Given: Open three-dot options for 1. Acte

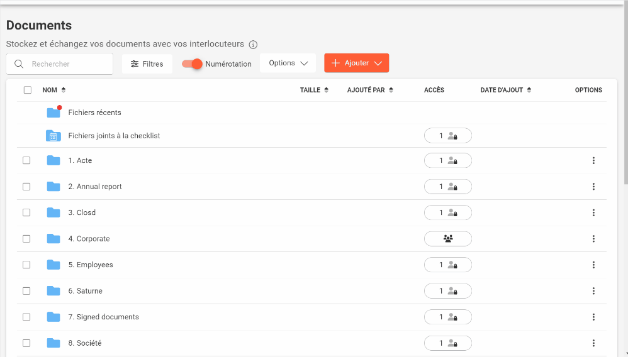Looking at the screenshot, I should [593, 161].
